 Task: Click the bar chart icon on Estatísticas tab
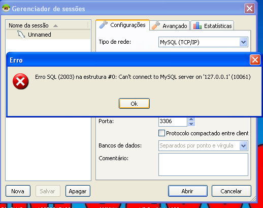tap(197, 25)
